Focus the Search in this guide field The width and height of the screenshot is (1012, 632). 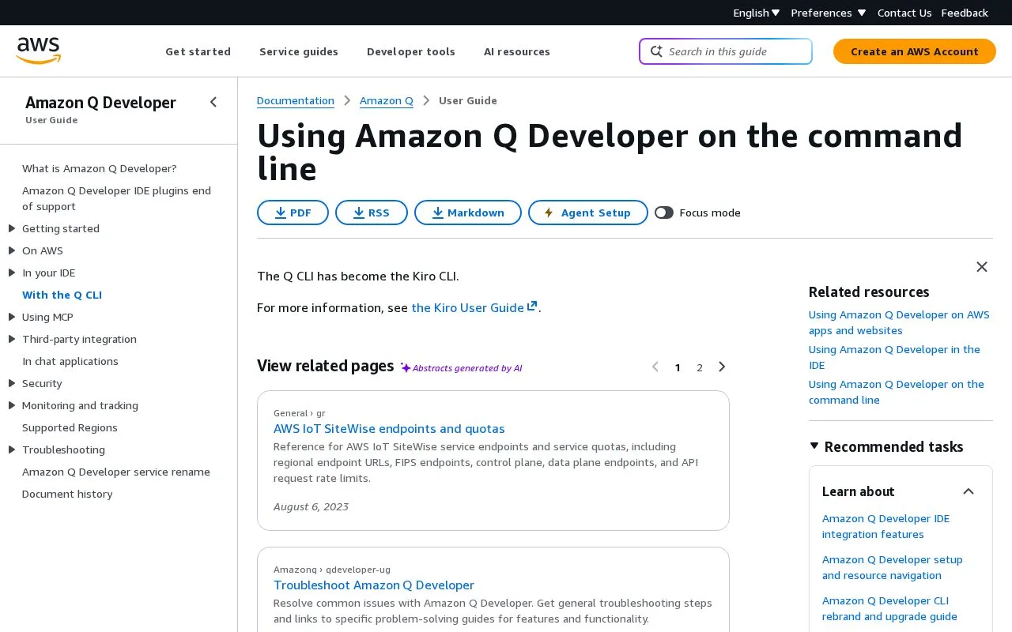coord(726,51)
